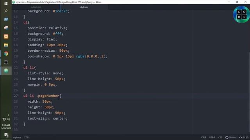Select the style.css editor tab
Image resolution: width=250 pixels, height=140 pixels.
[x=84, y=7]
